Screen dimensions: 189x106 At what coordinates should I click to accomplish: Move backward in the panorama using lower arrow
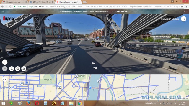pyautogui.click(x=95, y=68)
